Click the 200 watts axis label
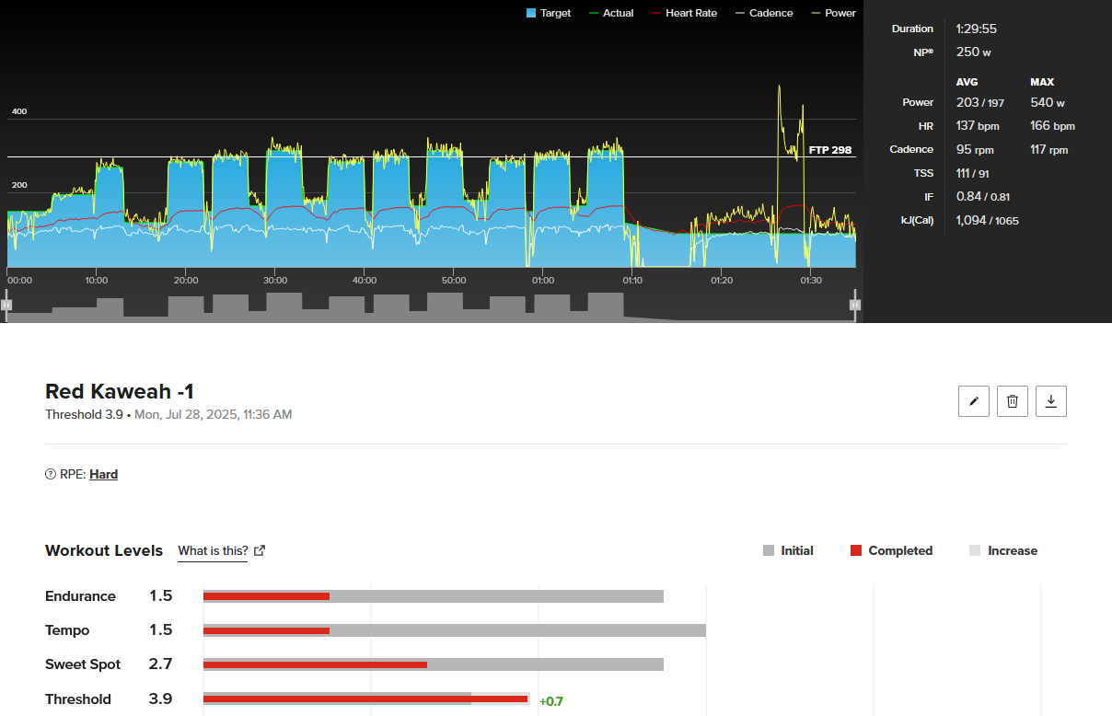 (x=19, y=185)
